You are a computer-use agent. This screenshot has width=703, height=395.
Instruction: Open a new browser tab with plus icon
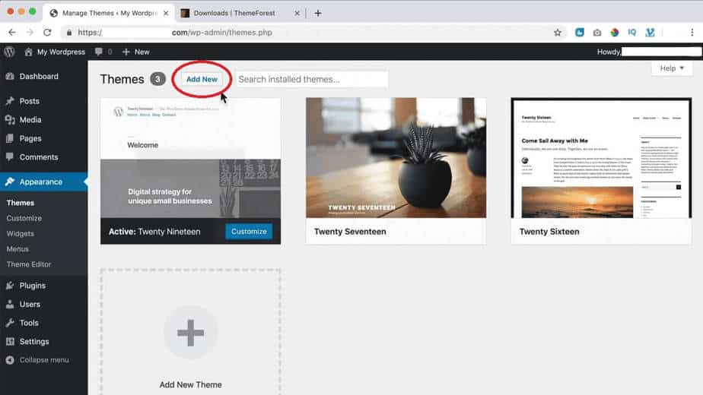pos(318,13)
